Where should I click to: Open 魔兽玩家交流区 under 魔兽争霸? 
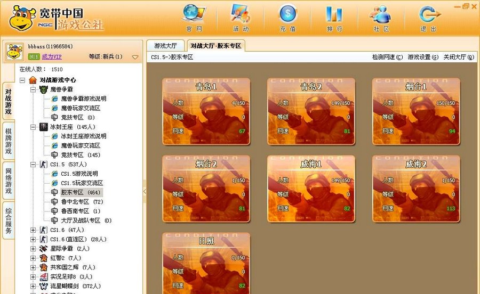tap(81, 108)
